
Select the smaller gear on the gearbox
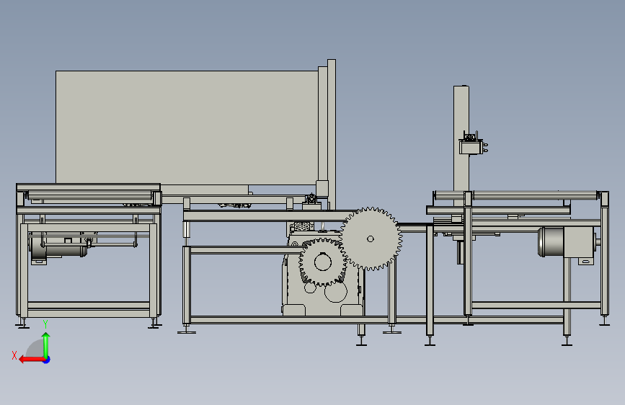(x=322, y=262)
